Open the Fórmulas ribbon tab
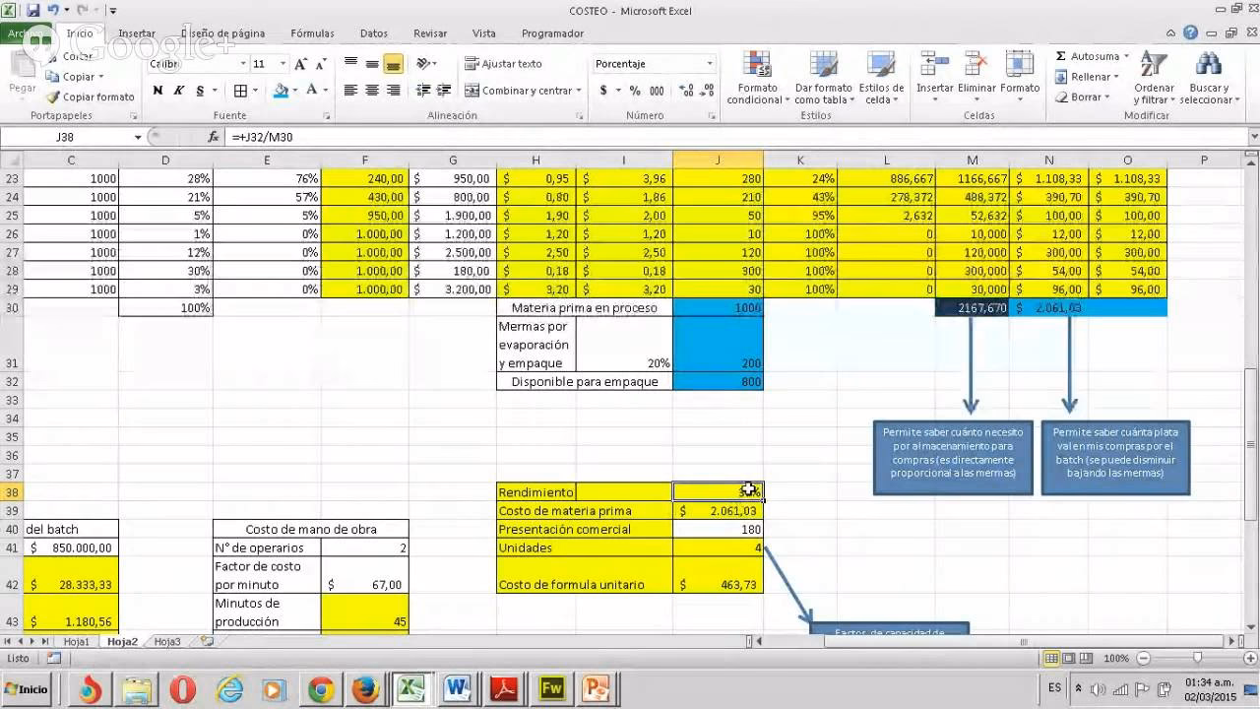This screenshot has width=1260, height=709. point(312,33)
